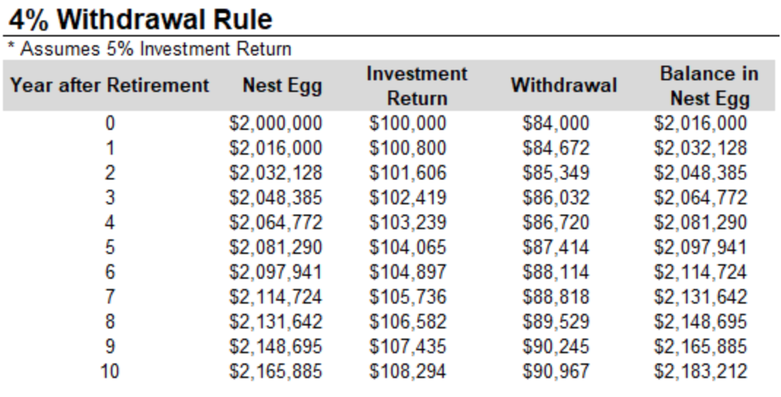Select the $2,000,000 nest egg cell
Viewport: 781px width, 397px height.
pos(275,123)
